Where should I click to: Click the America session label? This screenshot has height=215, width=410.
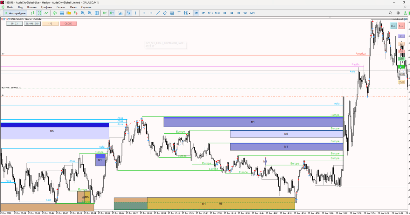click(x=360, y=54)
